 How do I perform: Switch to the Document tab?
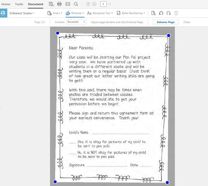coord(35,4)
